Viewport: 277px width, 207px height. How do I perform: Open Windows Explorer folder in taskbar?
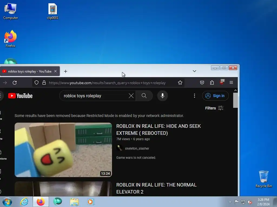click(74, 202)
